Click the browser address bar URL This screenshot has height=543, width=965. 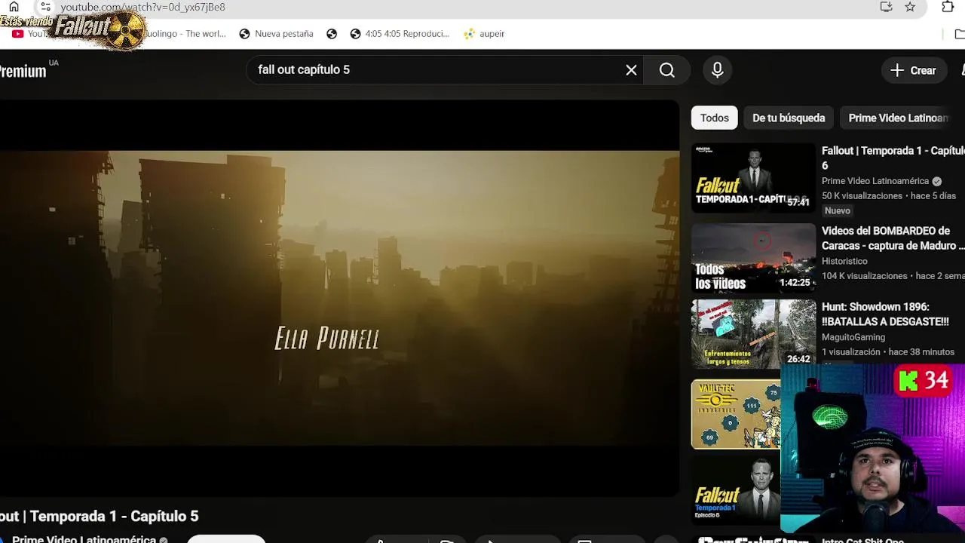pos(142,7)
